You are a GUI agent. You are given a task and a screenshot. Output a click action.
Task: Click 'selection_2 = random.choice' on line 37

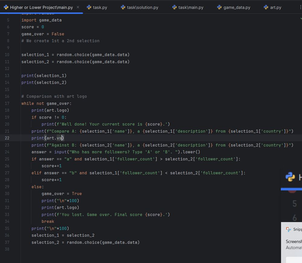85,242
